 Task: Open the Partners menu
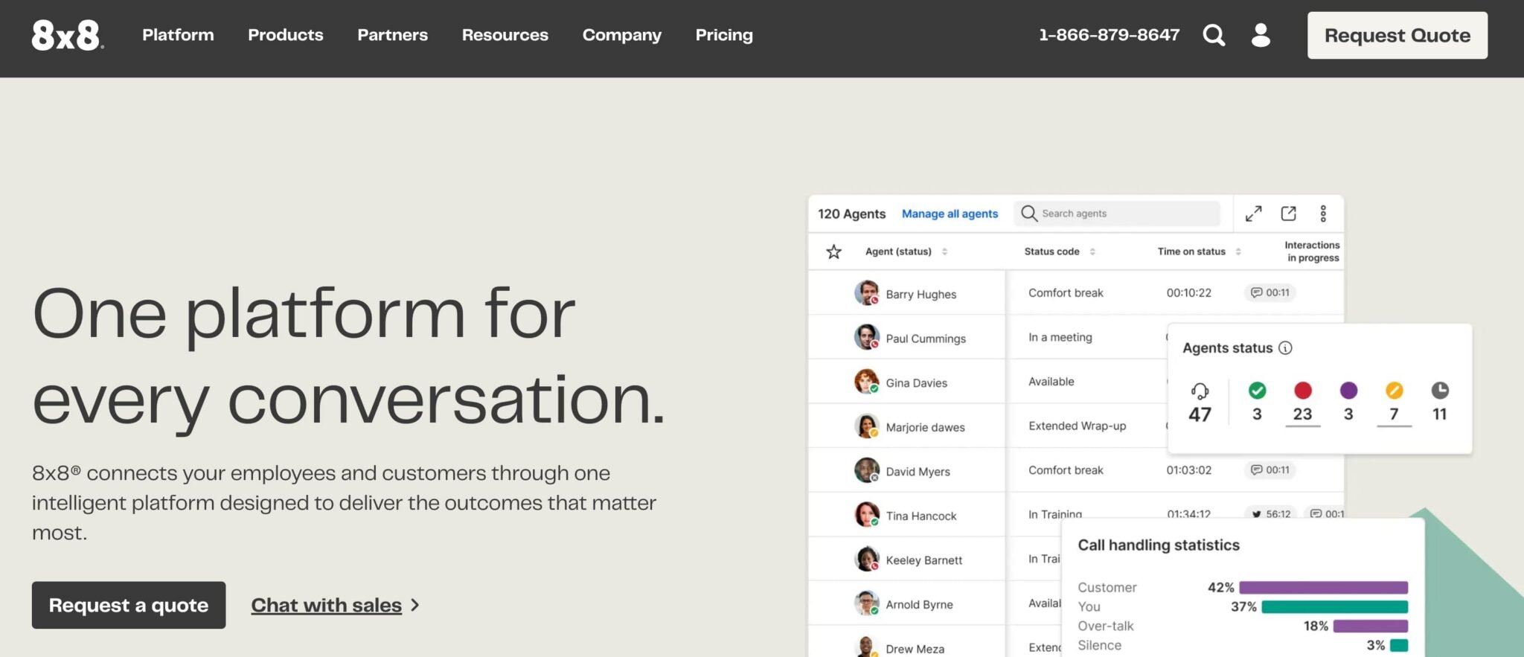392,35
